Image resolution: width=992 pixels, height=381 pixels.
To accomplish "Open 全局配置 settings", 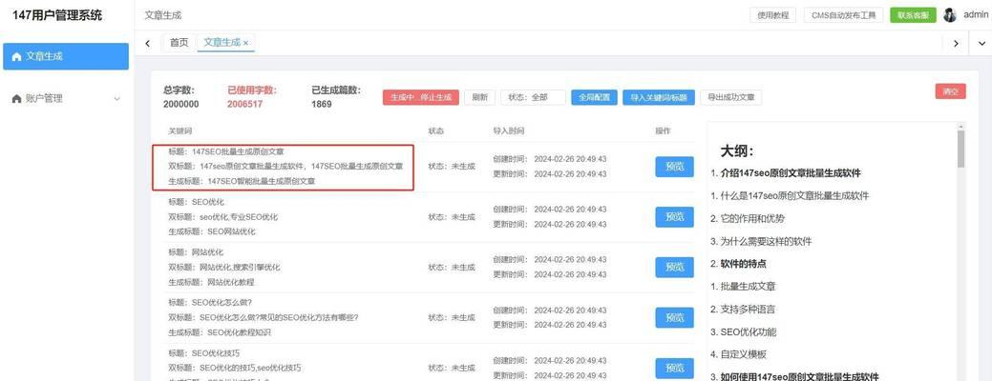I will pos(594,97).
